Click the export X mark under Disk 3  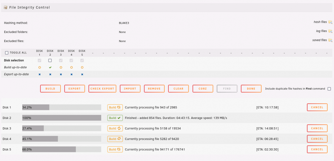tap(61, 74)
